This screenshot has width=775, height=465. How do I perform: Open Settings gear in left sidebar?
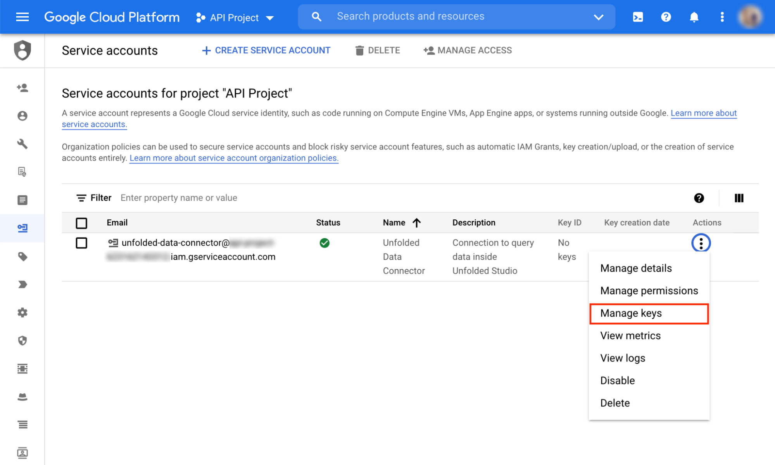coord(22,312)
